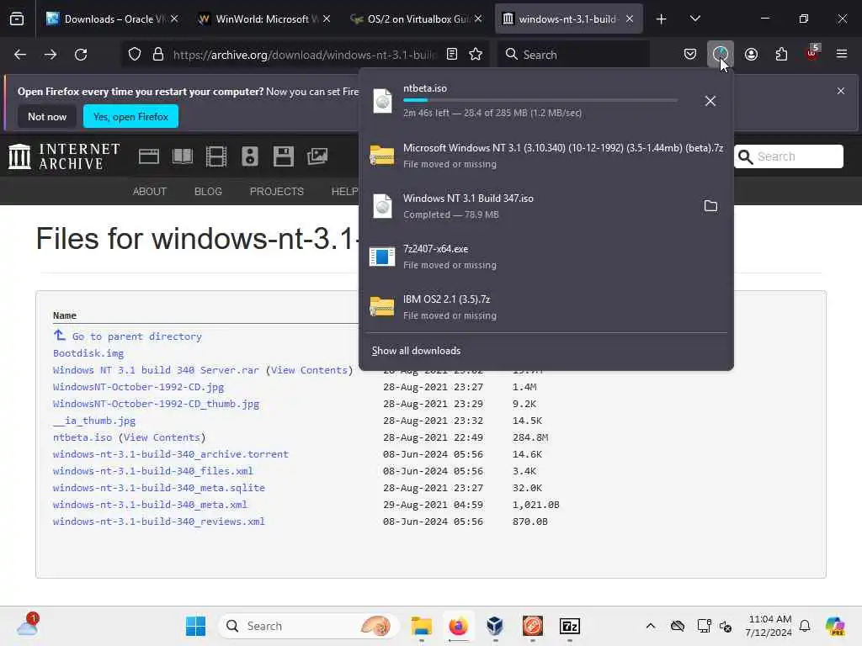This screenshot has height=646, width=862.
Task: Open ABOUT in Internet Archive nav
Action: tap(150, 191)
